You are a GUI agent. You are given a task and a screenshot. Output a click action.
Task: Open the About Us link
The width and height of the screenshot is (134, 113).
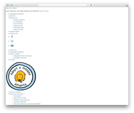(x=13, y=50)
